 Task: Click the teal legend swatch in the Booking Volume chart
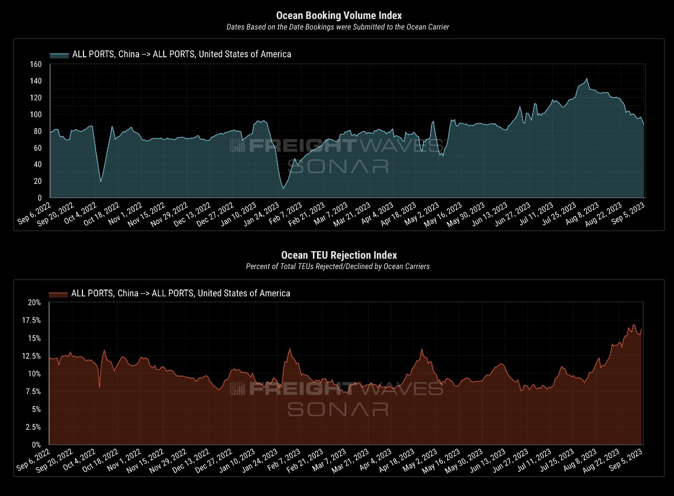[x=59, y=54]
